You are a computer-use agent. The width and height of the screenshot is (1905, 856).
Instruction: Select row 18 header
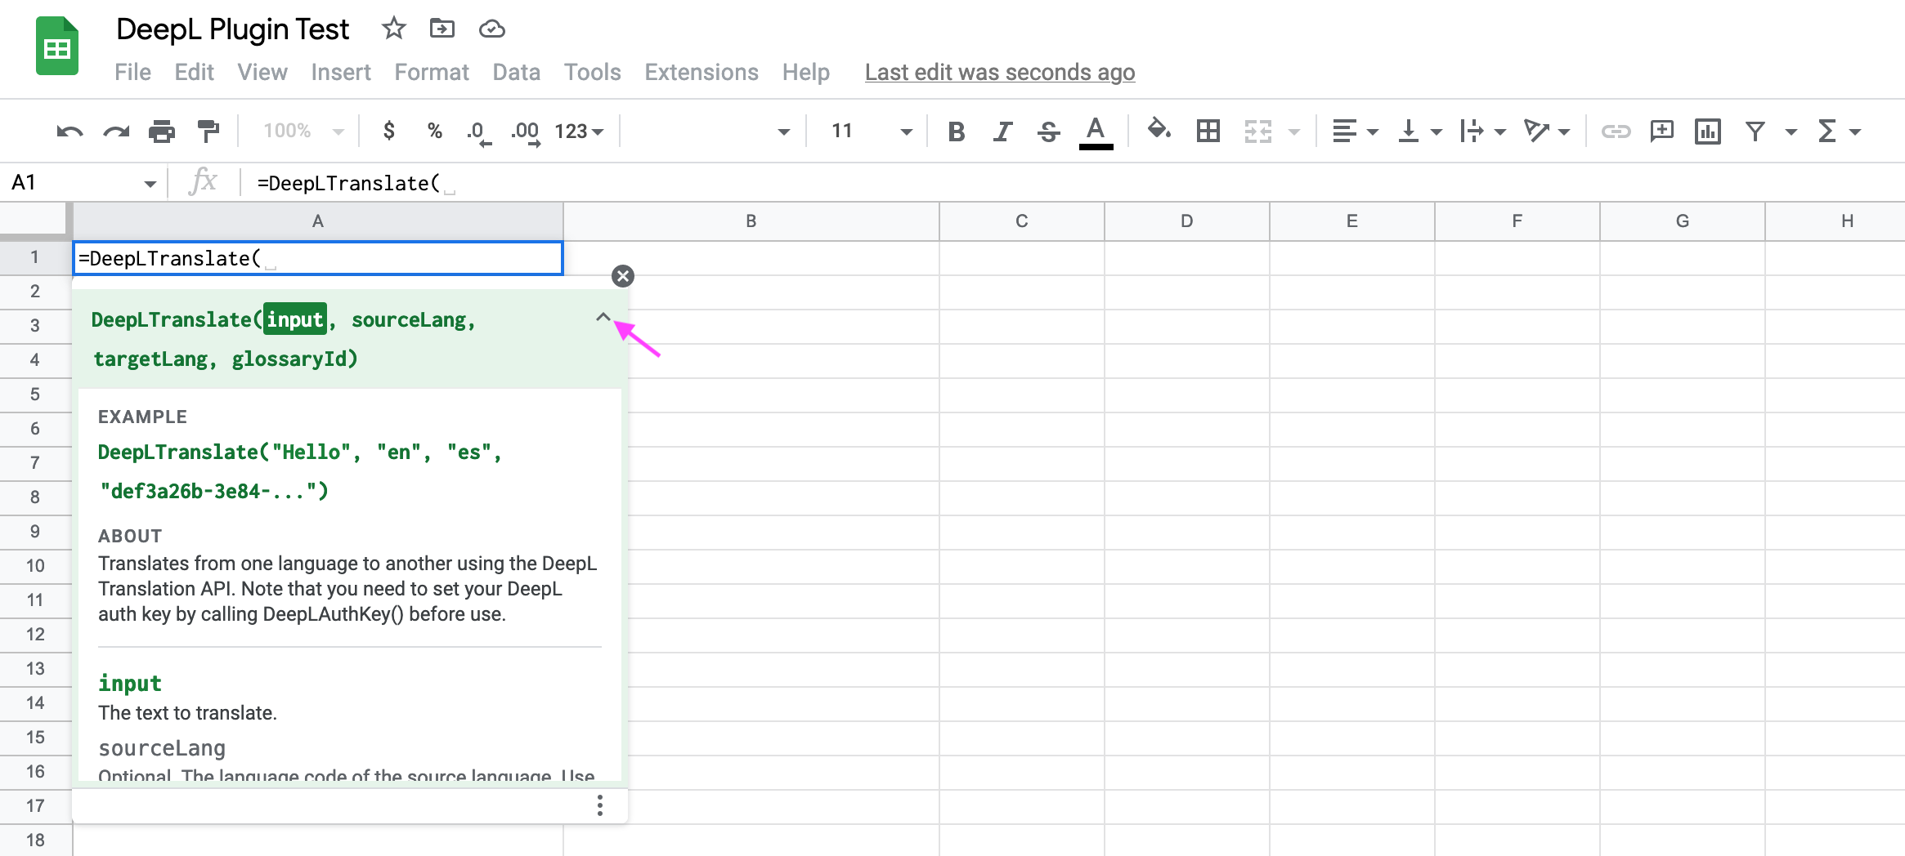pyautogui.click(x=35, y=840)
